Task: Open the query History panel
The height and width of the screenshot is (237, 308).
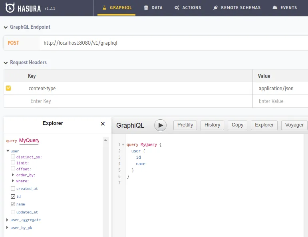Action: point(212,125)
